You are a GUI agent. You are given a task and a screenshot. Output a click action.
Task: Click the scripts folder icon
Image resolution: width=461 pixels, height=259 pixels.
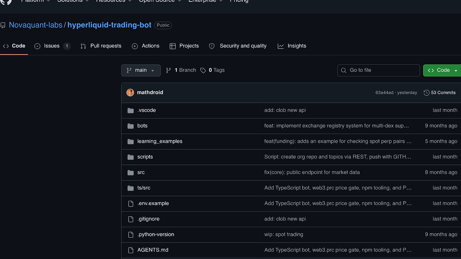[130, 157]
